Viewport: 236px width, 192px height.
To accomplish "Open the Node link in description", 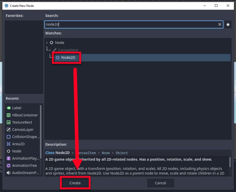I will (x=106, y=153).
